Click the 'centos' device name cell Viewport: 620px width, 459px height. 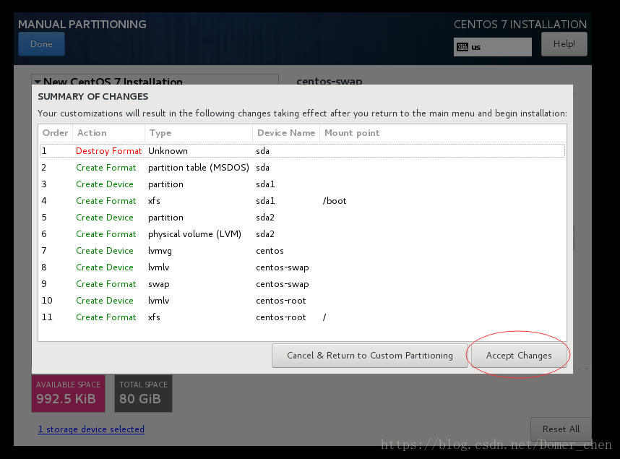click(x=270, y=251)
